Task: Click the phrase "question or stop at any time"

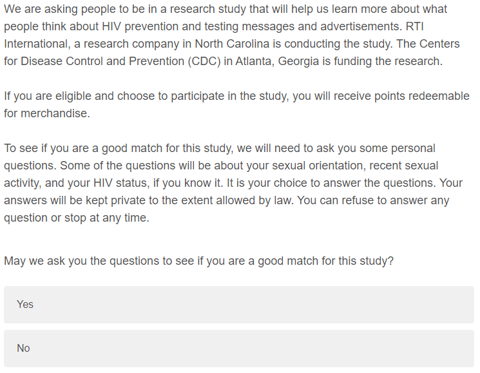Action: [76, 218]
